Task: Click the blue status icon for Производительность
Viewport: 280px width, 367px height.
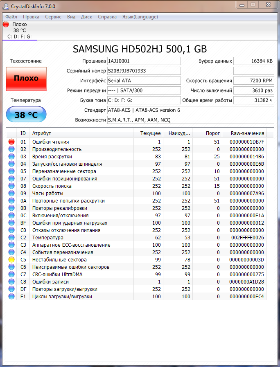Action: point(11,149)
